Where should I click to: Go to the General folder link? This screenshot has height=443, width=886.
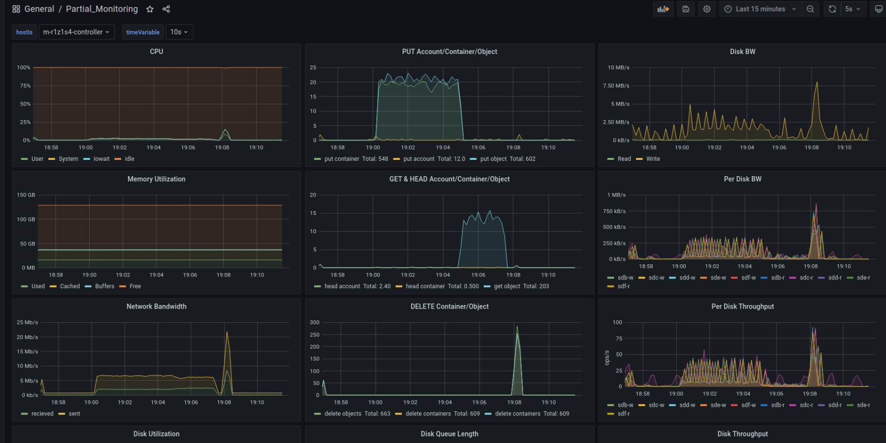(39, 9)
